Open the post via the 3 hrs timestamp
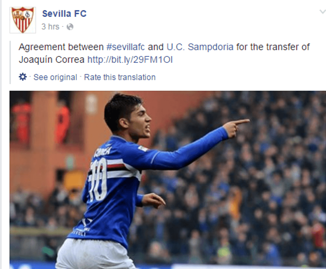 click(50, 27)
